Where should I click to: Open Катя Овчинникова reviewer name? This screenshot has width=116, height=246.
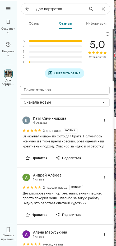click(50, 118)
